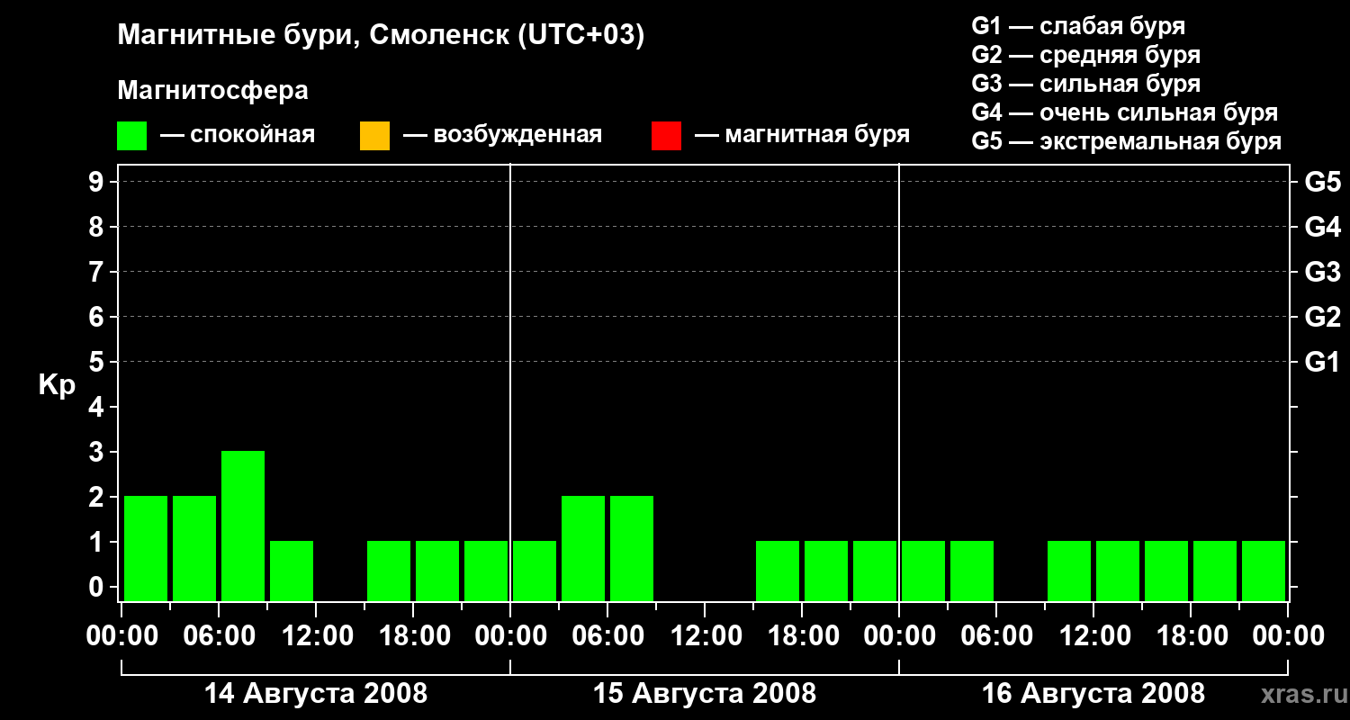Select the "G1 — слабая буря" legend line
This screenshot has height=720, width=1350.
[x=1078, y=26]
